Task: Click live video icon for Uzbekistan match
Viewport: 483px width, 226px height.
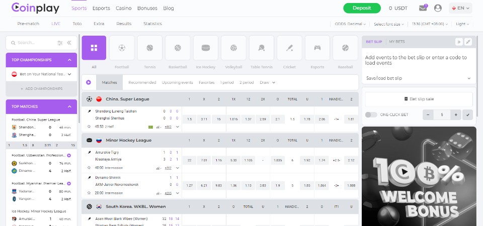Action: point(69,155)
